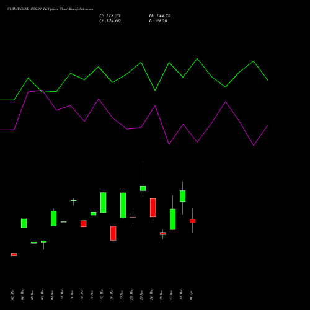The image size is (310, 310).
Task: Select the 24 Mar date label
Action: point(151,294)
